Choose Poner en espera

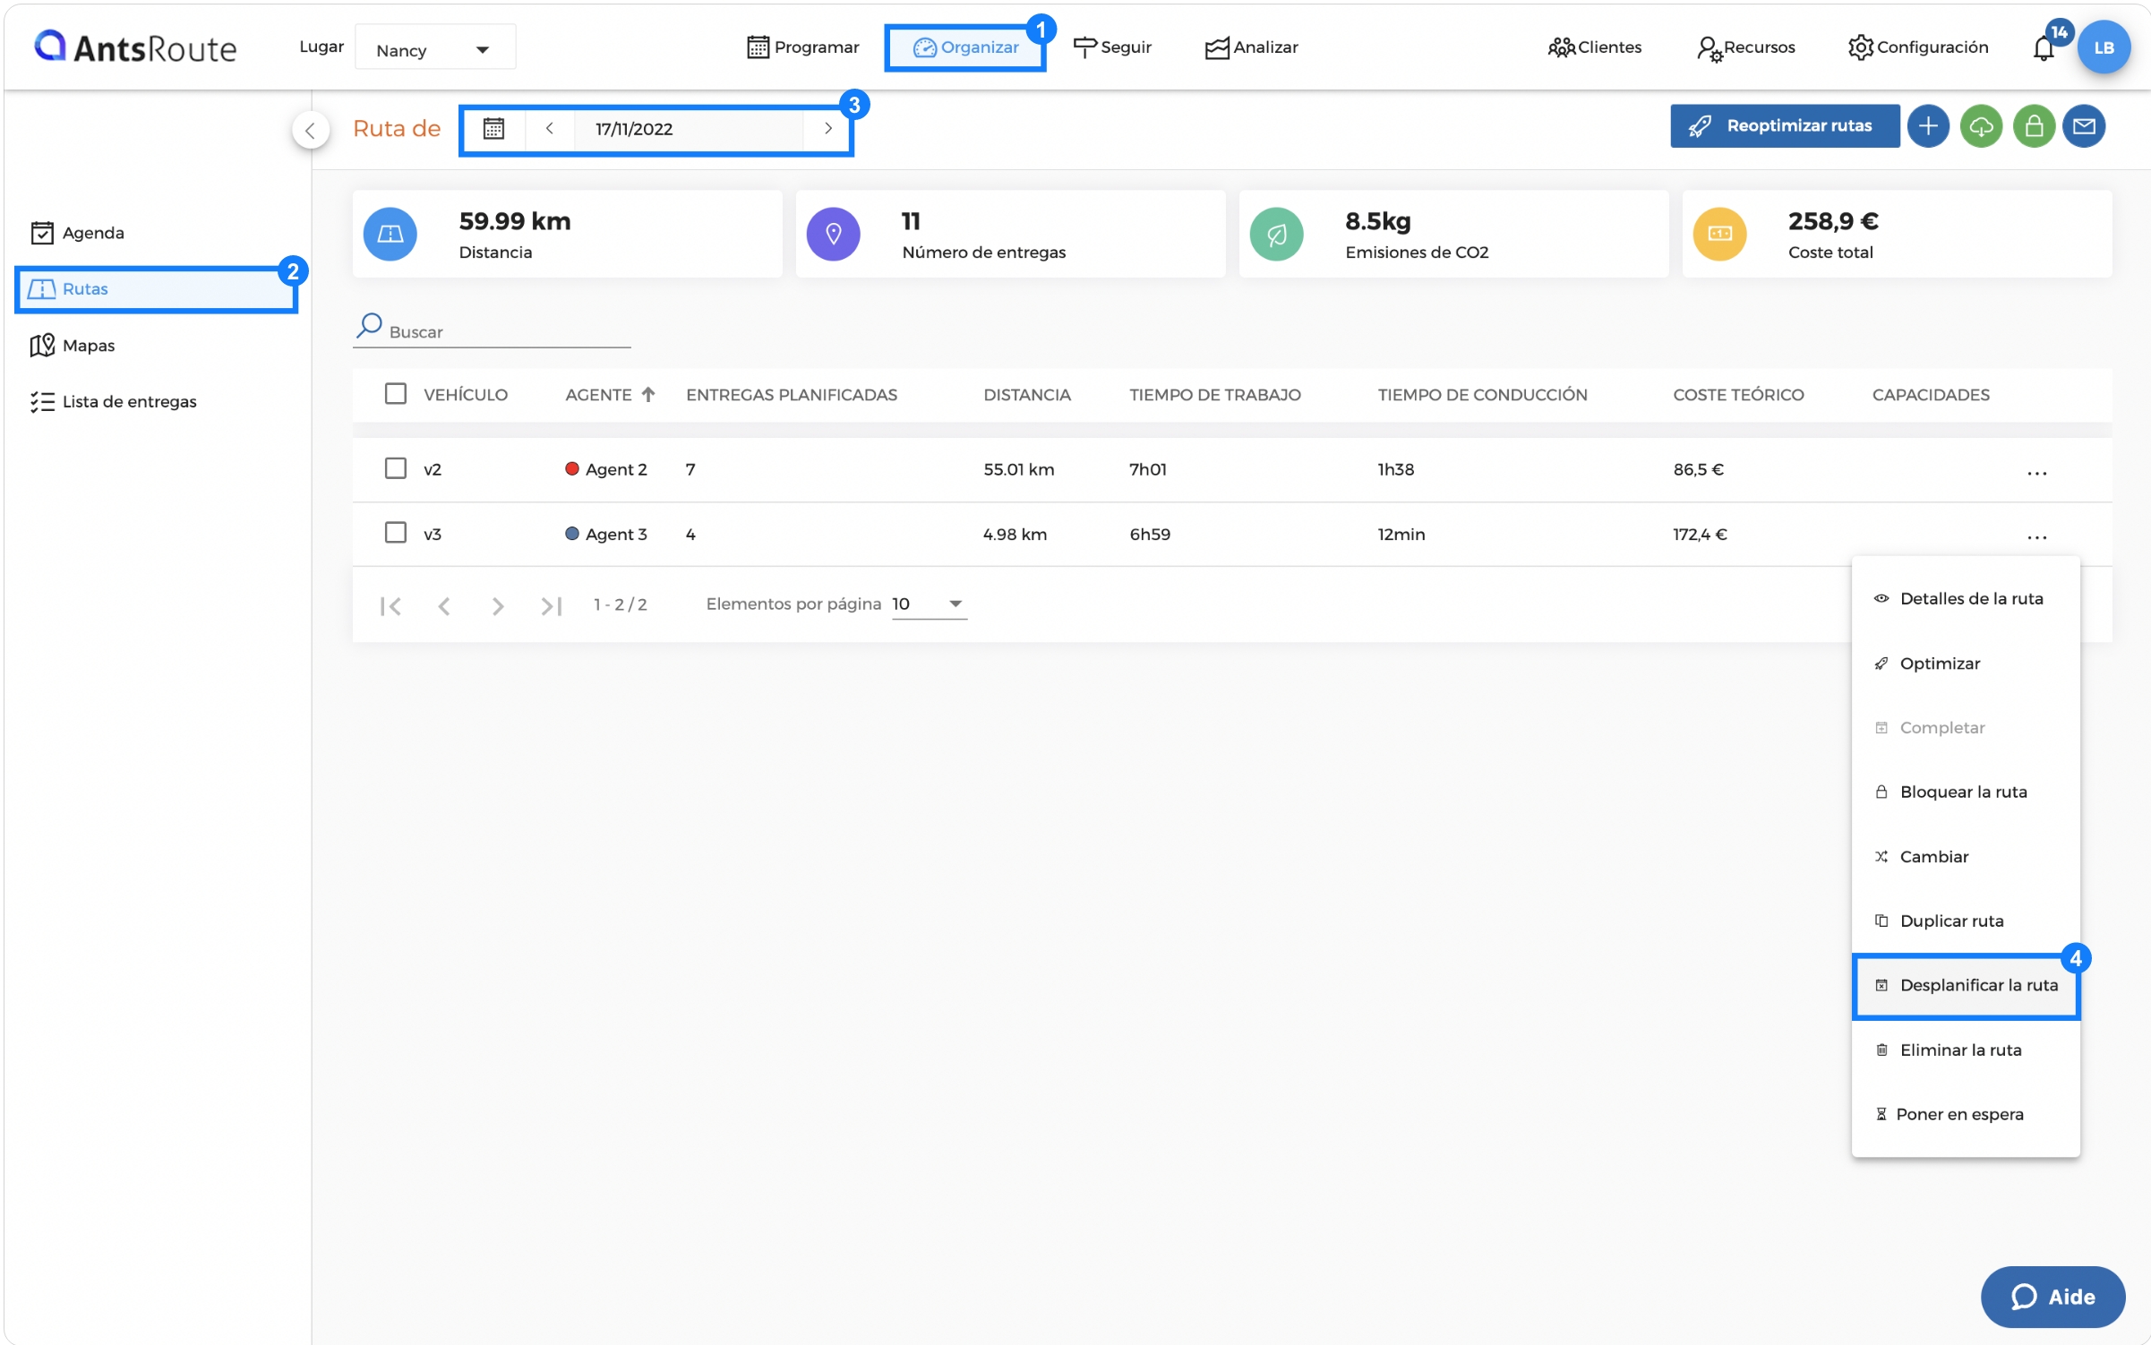[x=1966, y=1115]
